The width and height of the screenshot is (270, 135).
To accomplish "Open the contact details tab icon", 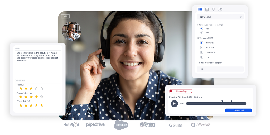I will [x=220, y=10].
